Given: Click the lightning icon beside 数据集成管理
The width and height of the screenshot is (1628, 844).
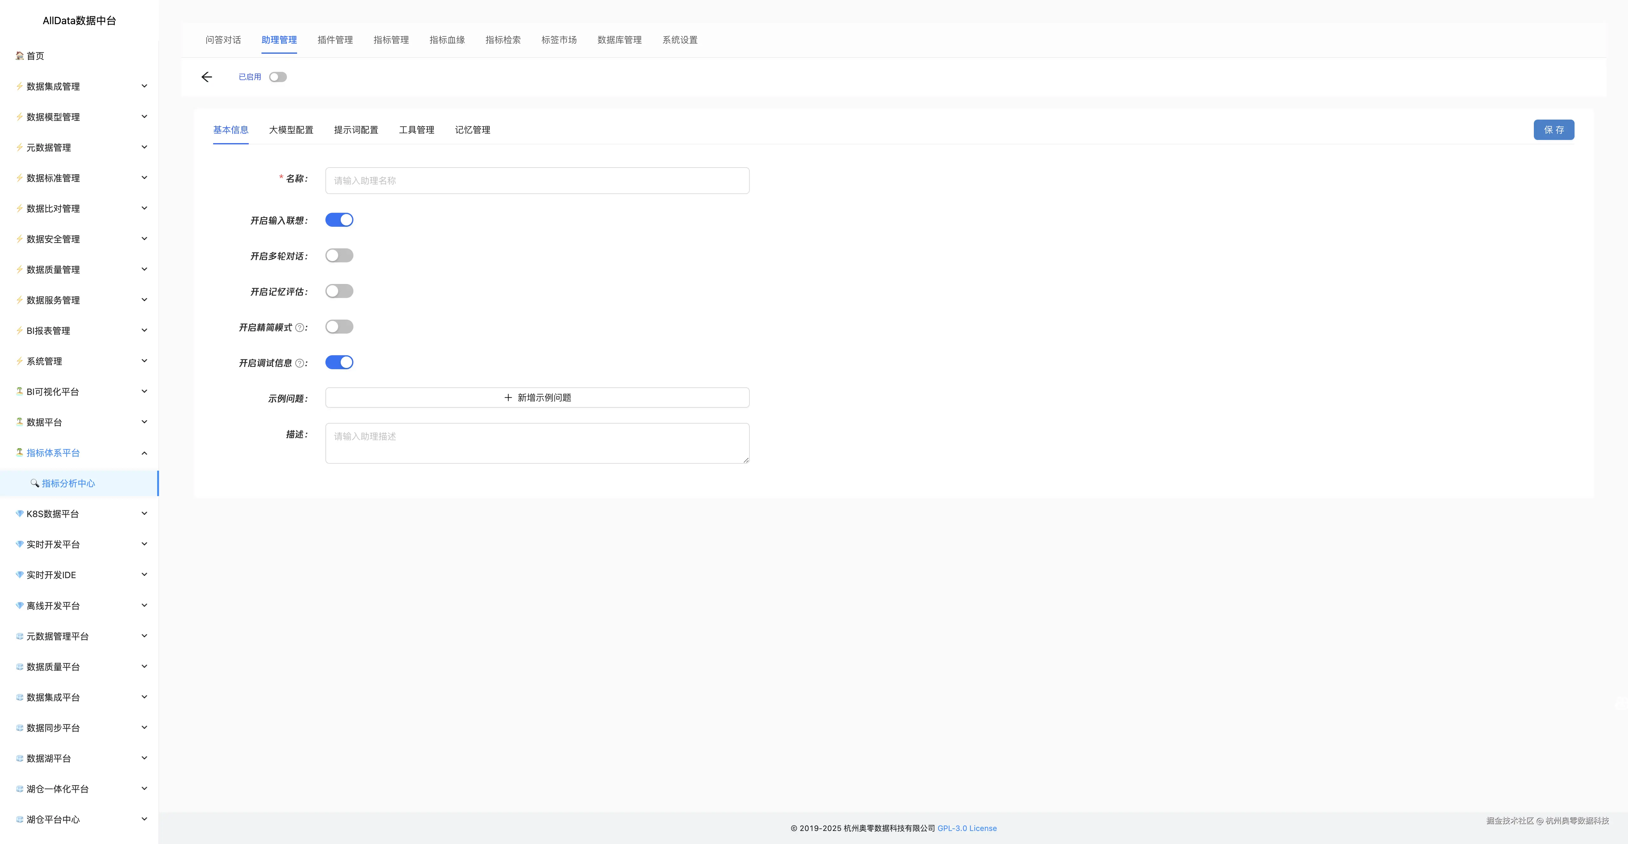Looking at the screenshot, I should click(20, 86).
